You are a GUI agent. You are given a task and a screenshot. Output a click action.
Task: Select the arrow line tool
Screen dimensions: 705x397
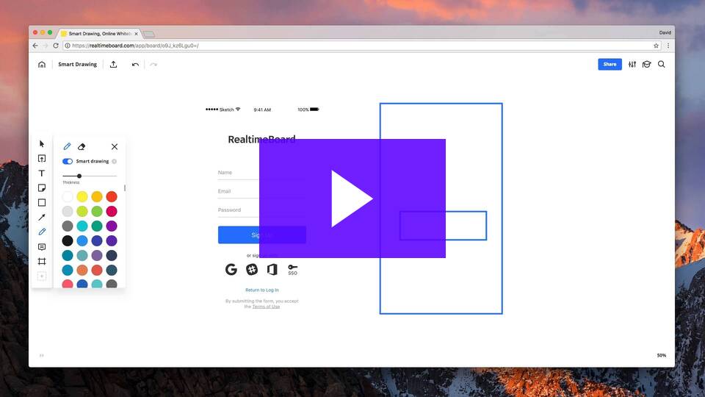point(42,218)
